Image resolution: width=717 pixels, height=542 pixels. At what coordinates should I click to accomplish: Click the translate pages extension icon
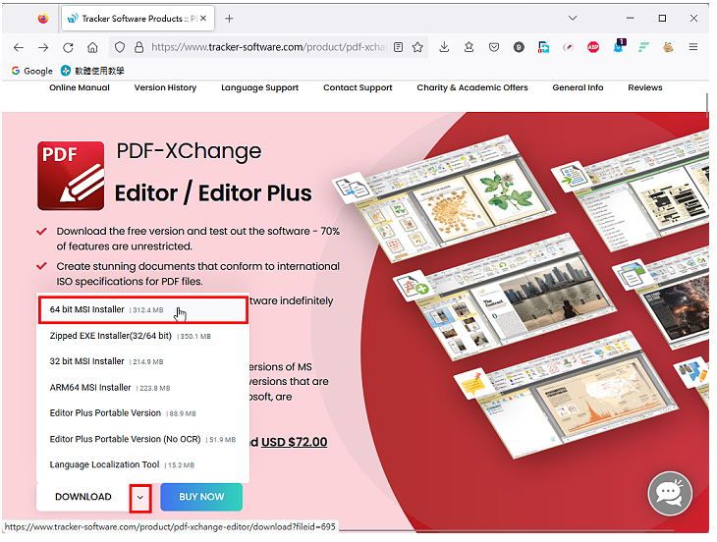[x=543, y=47]
